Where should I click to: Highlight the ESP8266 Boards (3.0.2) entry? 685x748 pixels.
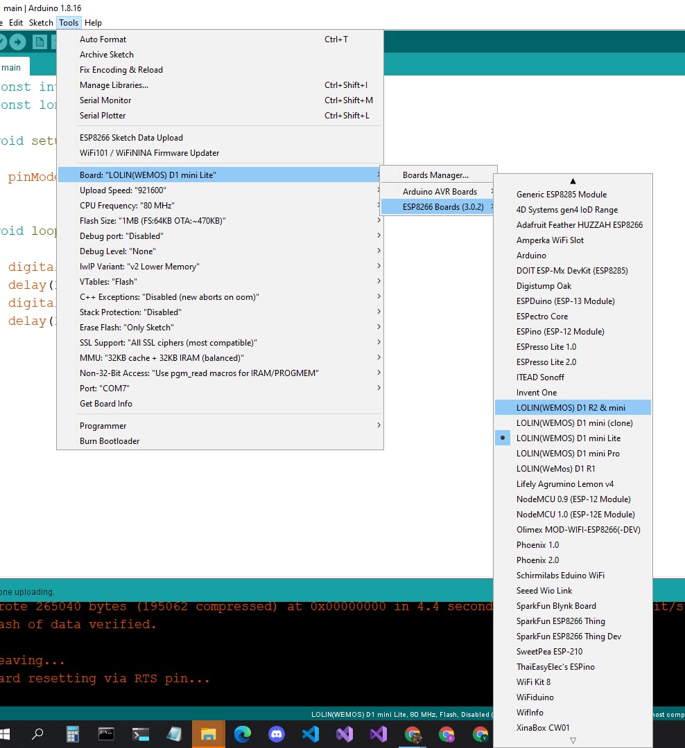point(438,206)
